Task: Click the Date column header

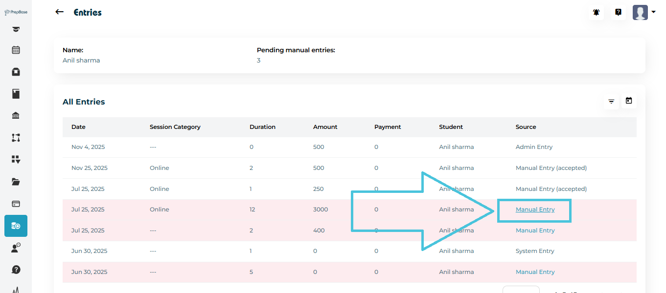Action: pos(78,127)
